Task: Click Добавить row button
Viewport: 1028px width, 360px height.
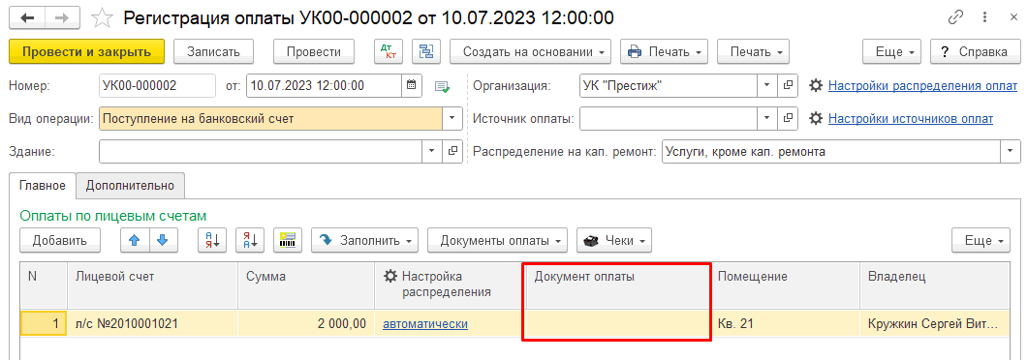Action: click(60, 240)
